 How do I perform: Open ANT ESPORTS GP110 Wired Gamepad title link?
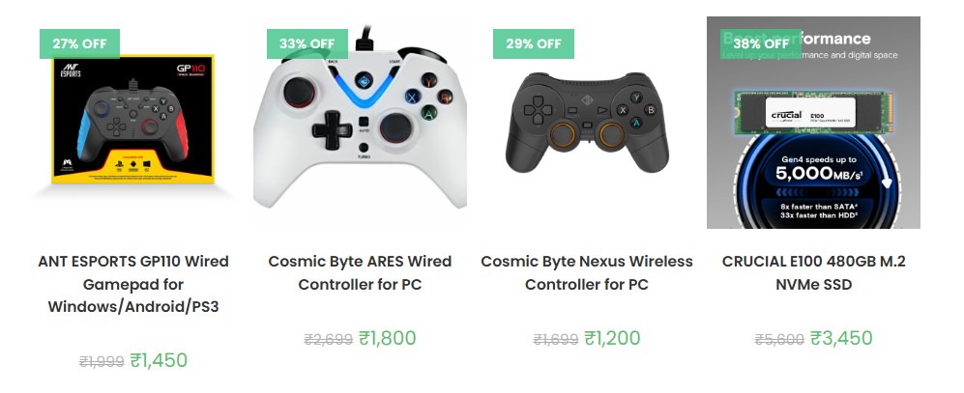(x=133, y=284)
